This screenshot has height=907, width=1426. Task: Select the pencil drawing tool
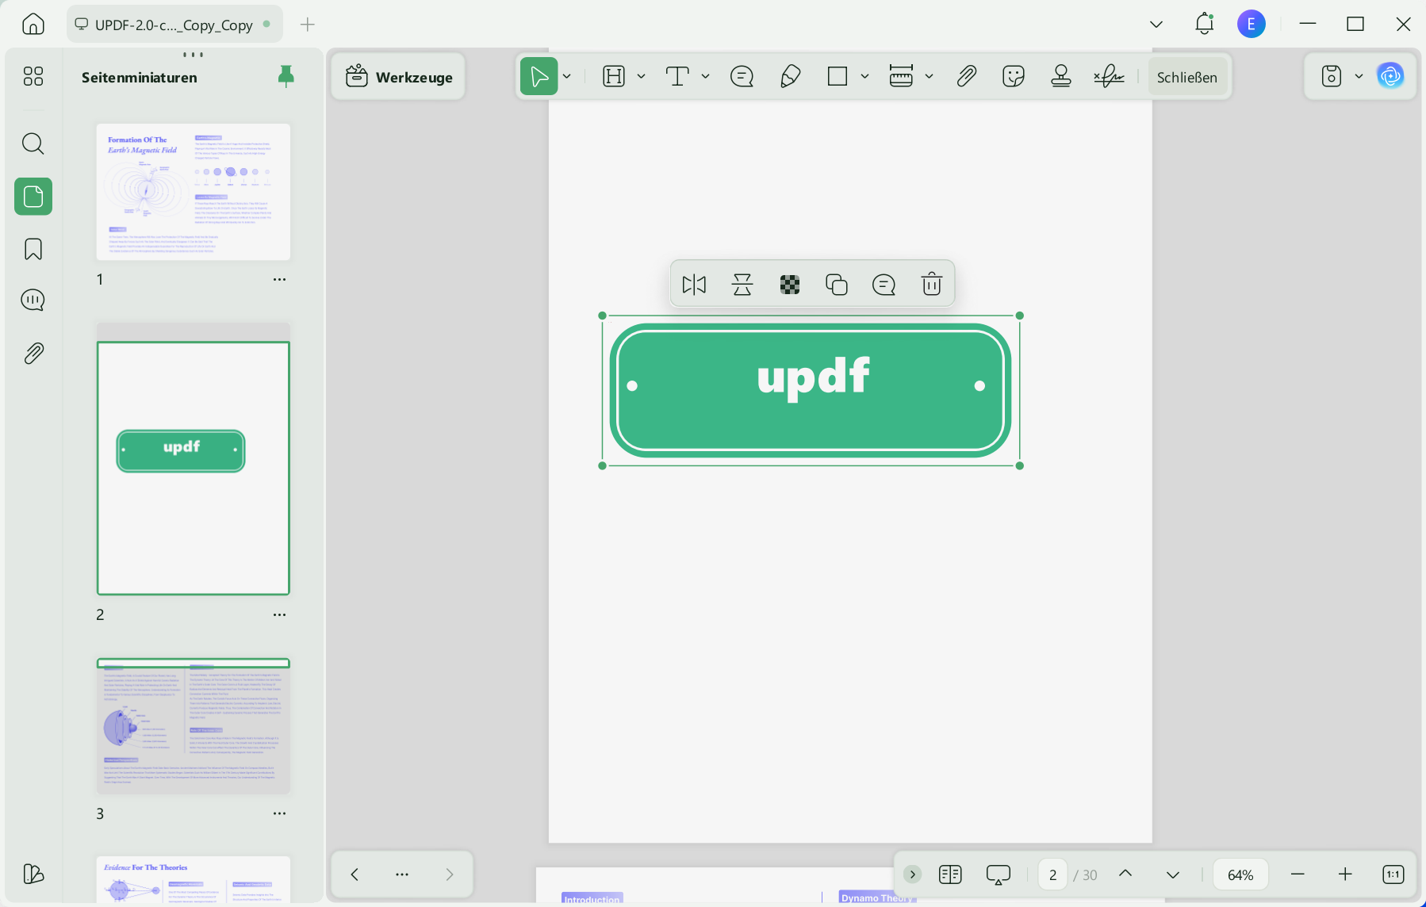pos(790,76)
